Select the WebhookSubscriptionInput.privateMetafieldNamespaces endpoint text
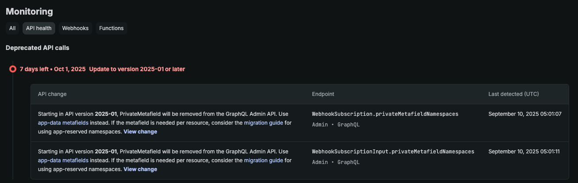 (x=393, y=152)
